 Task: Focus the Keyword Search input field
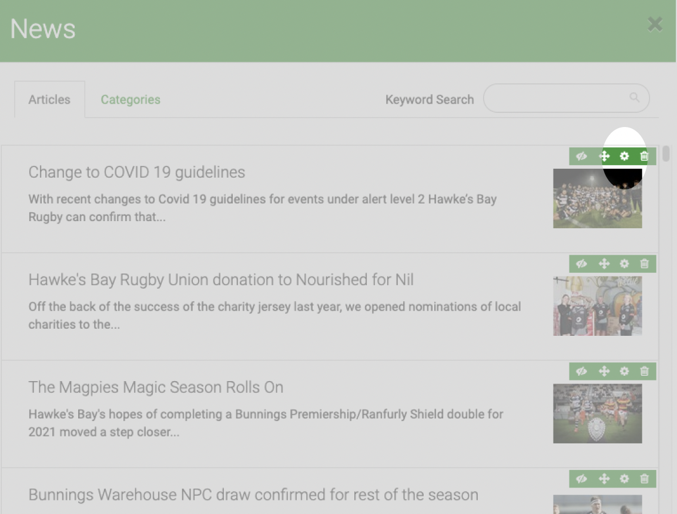[566, 98]
